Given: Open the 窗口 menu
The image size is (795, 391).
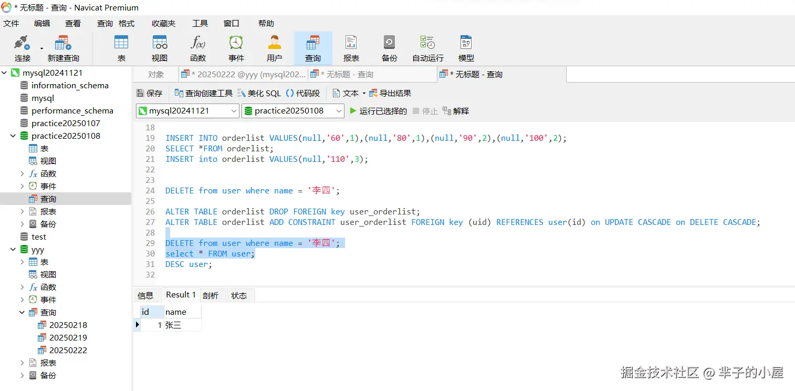Looking at the screenshot, I should 232,24.
